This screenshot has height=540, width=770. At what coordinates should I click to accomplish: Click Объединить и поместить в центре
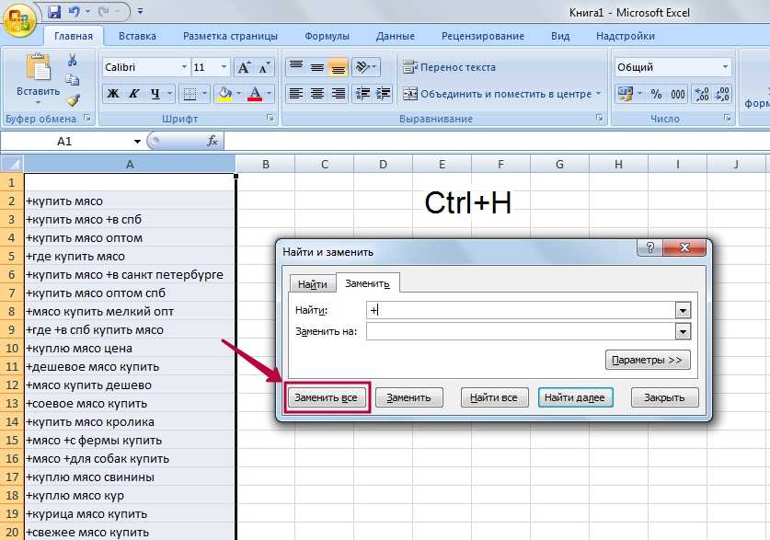(497, 93)
